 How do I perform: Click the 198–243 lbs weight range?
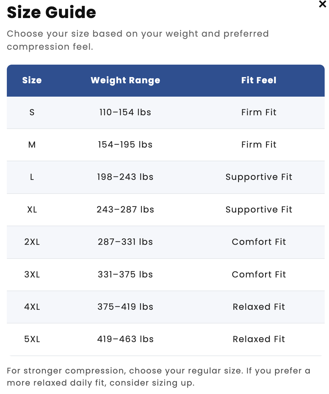(x=125, y=177)
